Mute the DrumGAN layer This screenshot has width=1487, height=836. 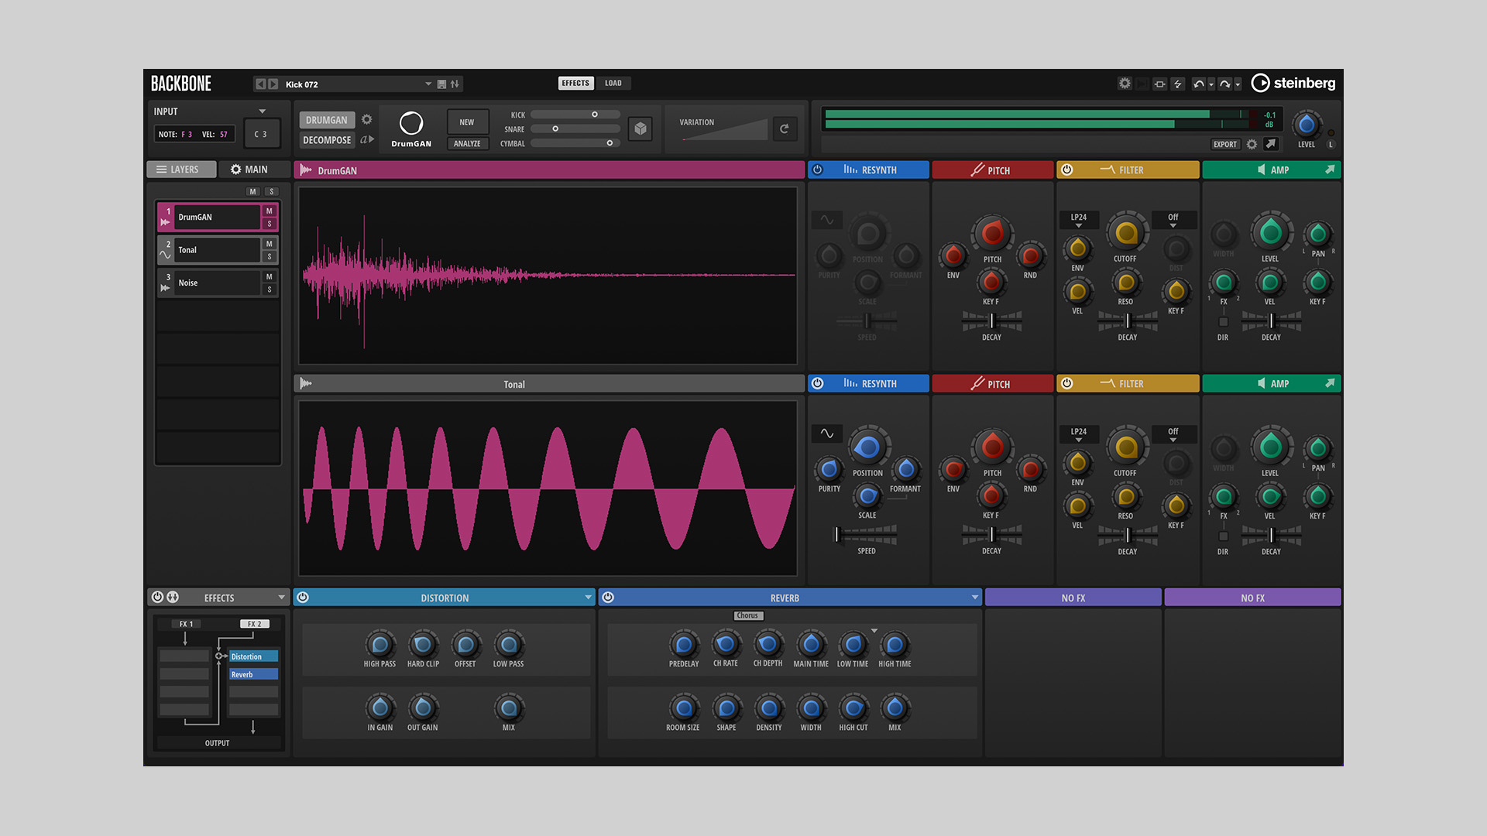(270, 211)
